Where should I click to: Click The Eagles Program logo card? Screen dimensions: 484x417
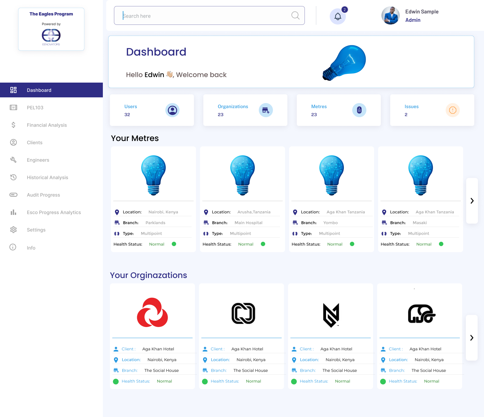tap(51, 29)
